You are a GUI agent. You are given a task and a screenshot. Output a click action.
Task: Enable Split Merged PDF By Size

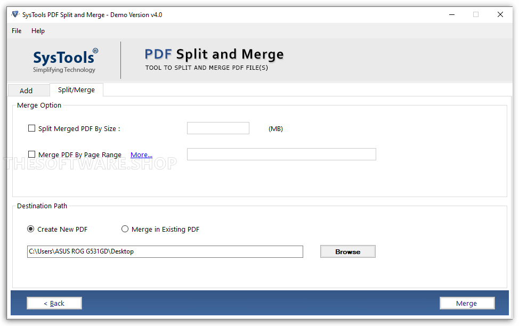[31, 128]
